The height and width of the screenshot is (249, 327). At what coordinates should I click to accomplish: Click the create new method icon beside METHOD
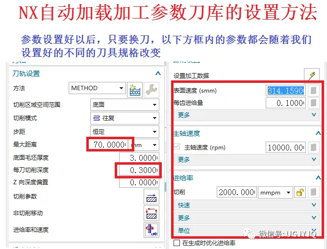135,90
